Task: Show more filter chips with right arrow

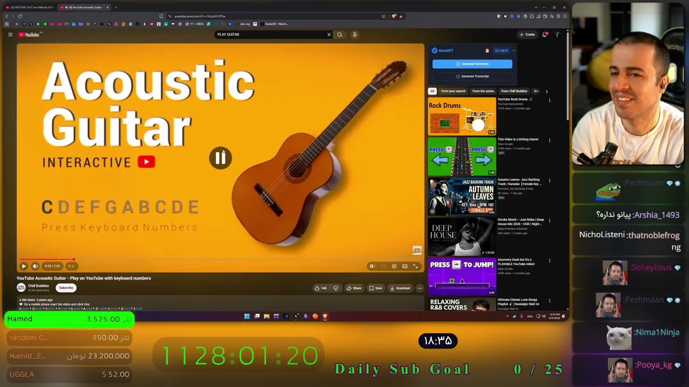Action: pos(546,91)
